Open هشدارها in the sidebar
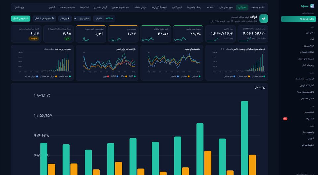This screenshot has height=175, width=318. click(x=298, y=119)
